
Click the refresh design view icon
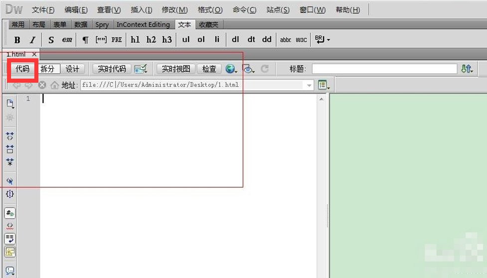(265, 69)
